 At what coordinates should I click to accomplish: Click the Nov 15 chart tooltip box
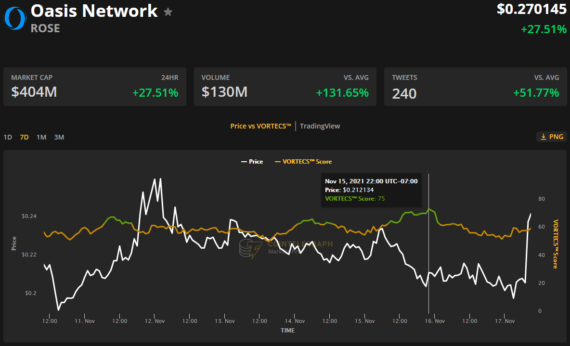click(371, 190)
